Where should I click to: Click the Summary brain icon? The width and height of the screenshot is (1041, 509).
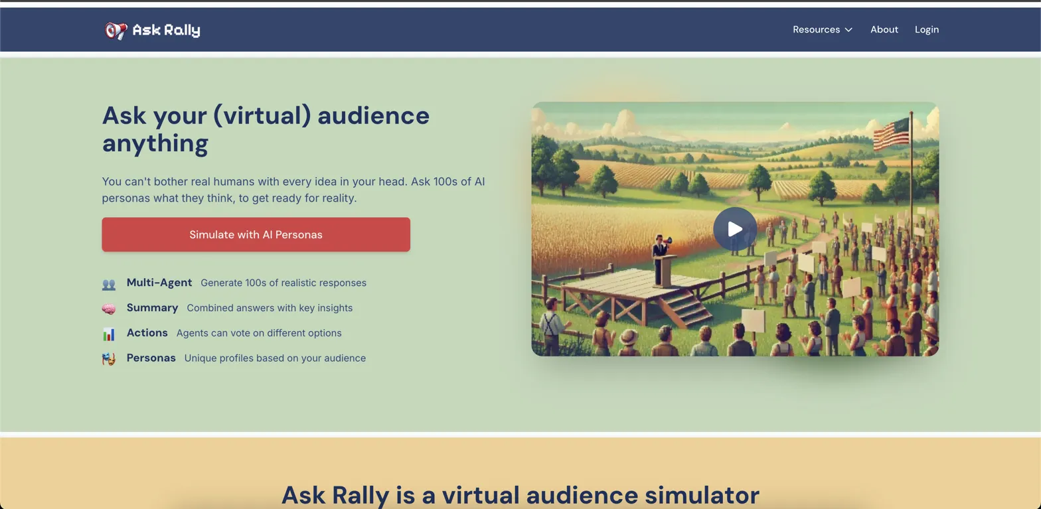(x=109, y=309)
